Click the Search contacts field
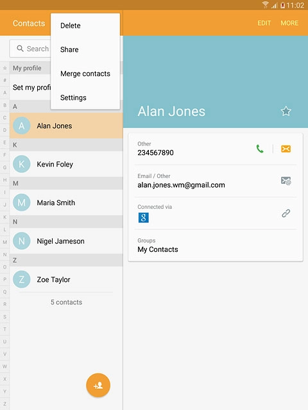Viewport: 308px width, 410px height. (30, 49)
